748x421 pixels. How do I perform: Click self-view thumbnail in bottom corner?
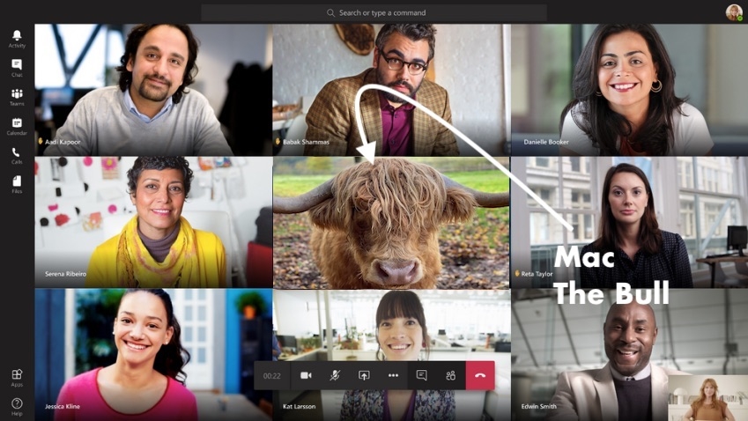pyautogui.click(x=707, y=398)
